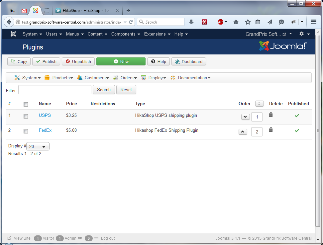Switch to the Joomla pinned tab
Image resolution: width=323 pixels, height=245 pixels.
tap(36, 11)
